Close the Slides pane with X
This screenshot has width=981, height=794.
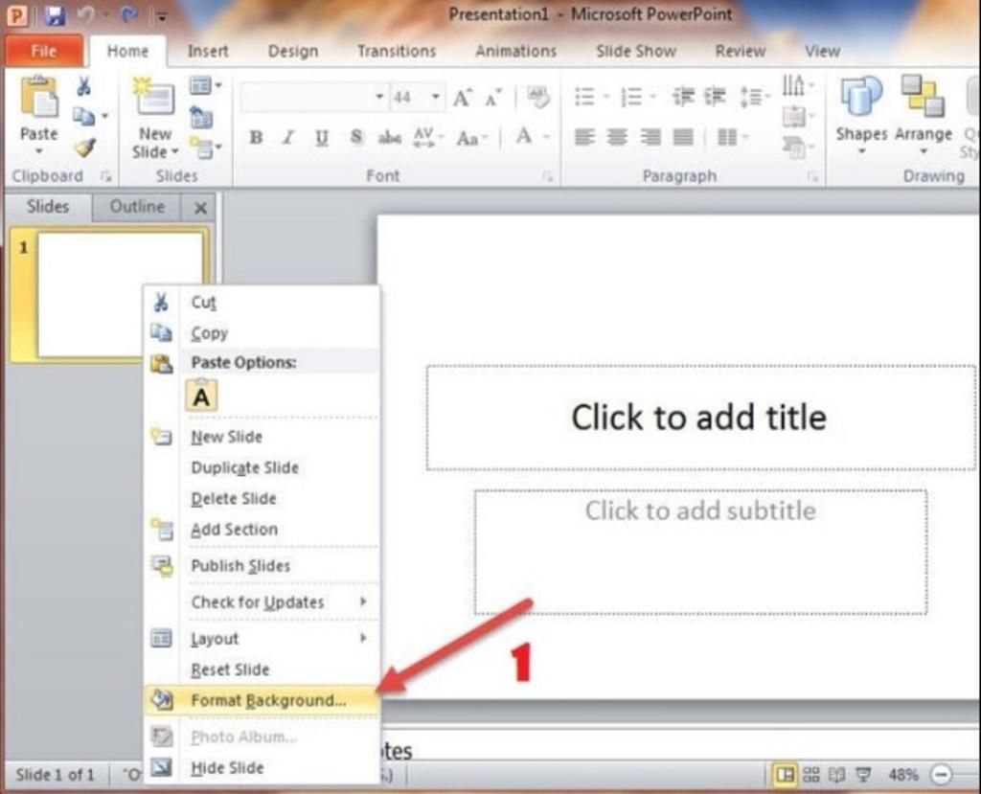click(200, 208)
